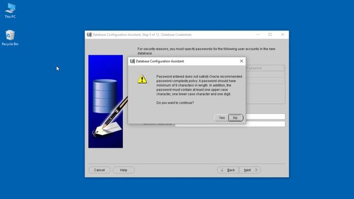Click the yellow warning triangle icon
The width and height of the screenshot is (354, 199).
142,79
